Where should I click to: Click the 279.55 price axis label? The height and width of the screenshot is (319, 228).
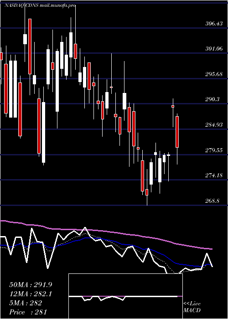click(214, 150)
